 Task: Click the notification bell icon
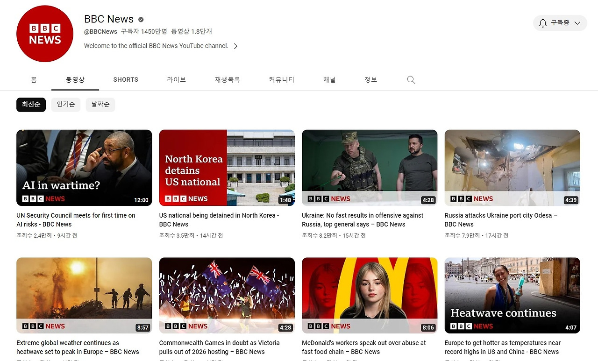543,23
